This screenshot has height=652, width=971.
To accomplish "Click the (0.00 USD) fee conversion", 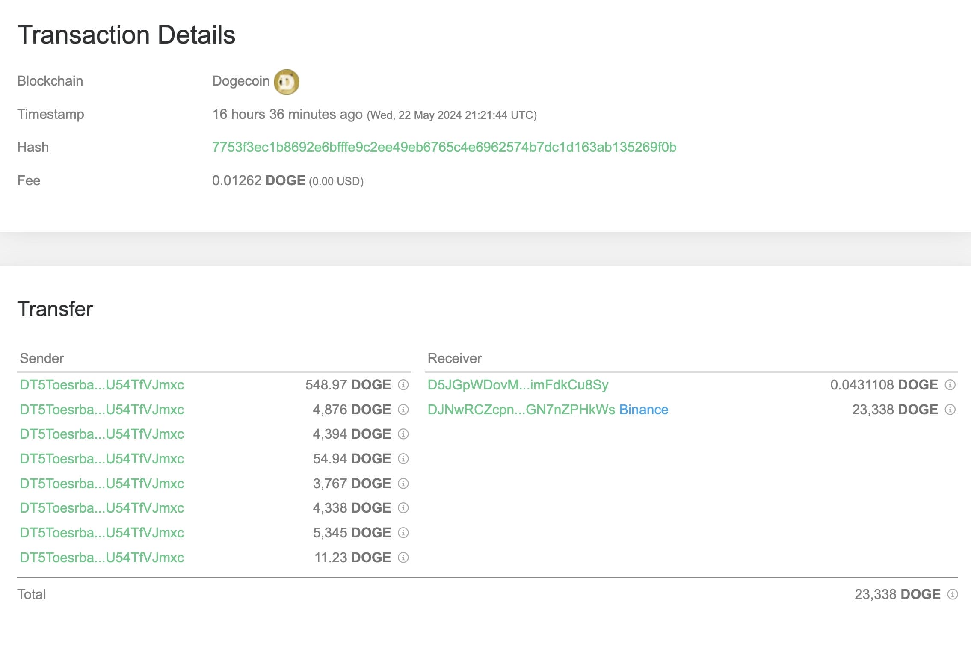I will (x=336, y=181).
